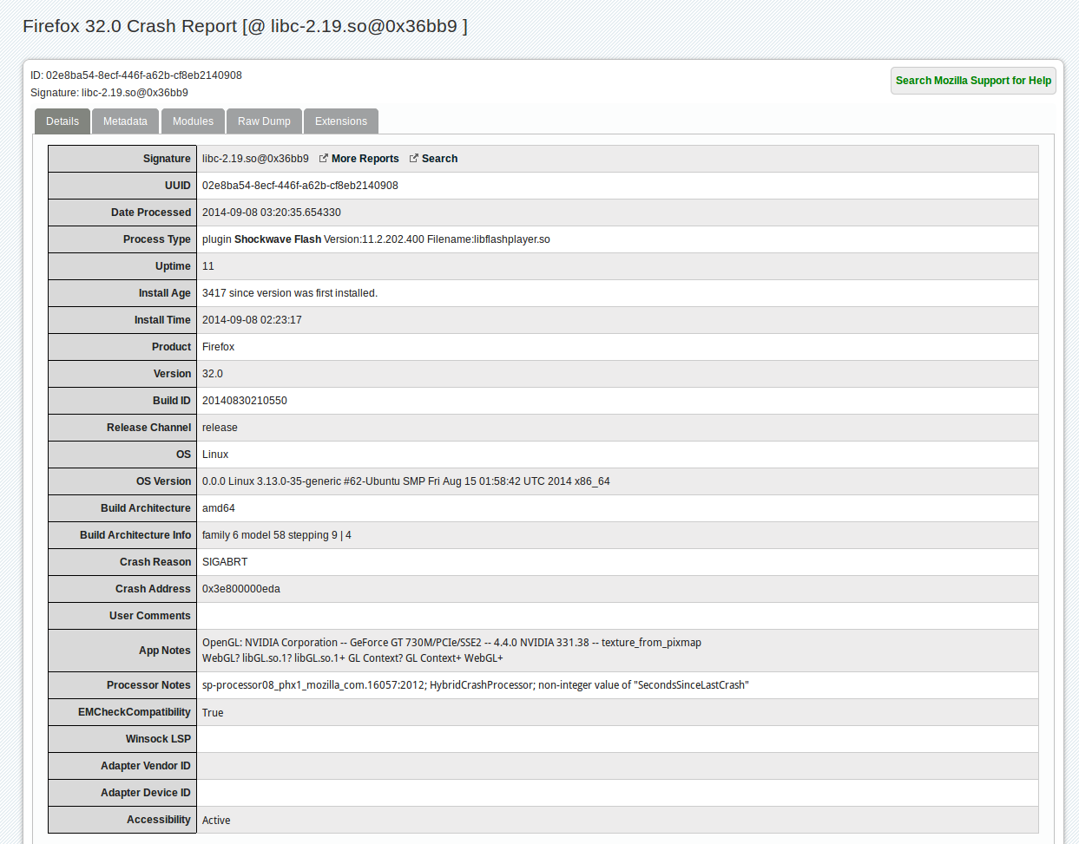
Task: Click the Crash Address value 0x3e800000eda
Action: tap(241, 589)
